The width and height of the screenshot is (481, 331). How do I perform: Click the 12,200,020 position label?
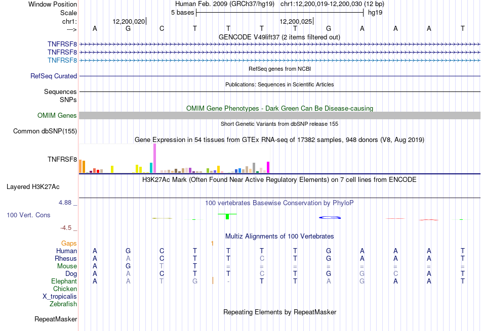tap(129, 21)
